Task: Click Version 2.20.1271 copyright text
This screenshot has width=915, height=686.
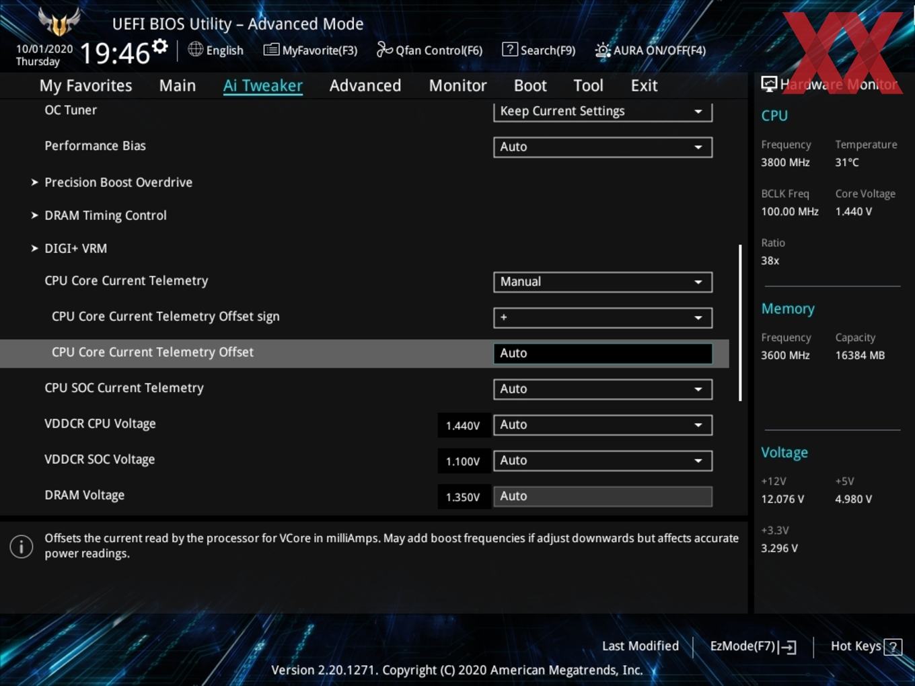Action: [x=457, y=670]
